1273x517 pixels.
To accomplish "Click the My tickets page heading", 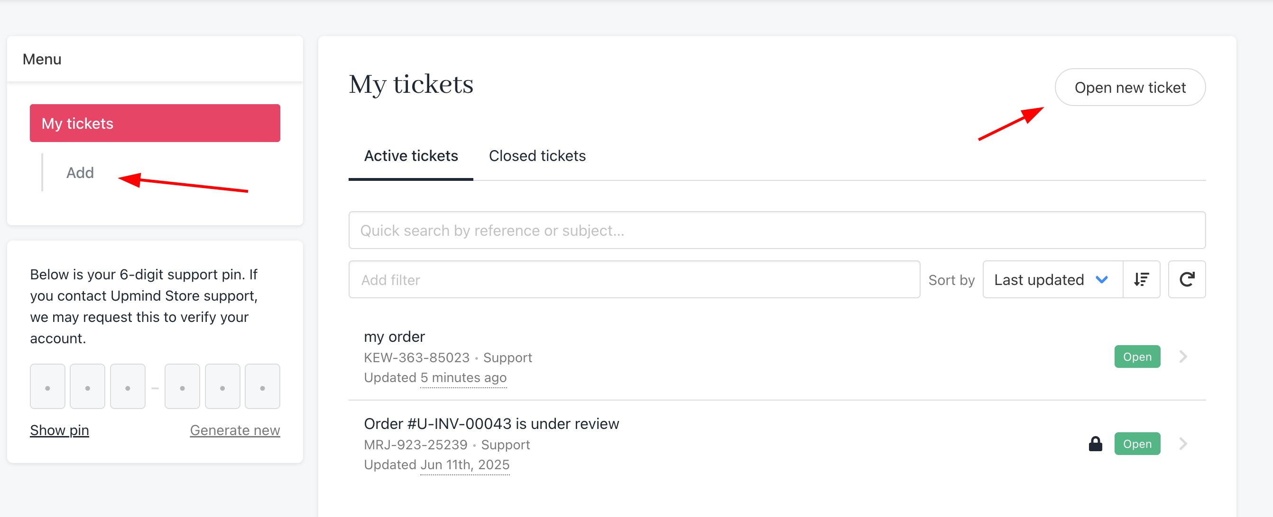I will 411,84.
